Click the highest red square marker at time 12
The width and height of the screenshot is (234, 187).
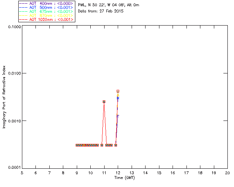point(118,91)
